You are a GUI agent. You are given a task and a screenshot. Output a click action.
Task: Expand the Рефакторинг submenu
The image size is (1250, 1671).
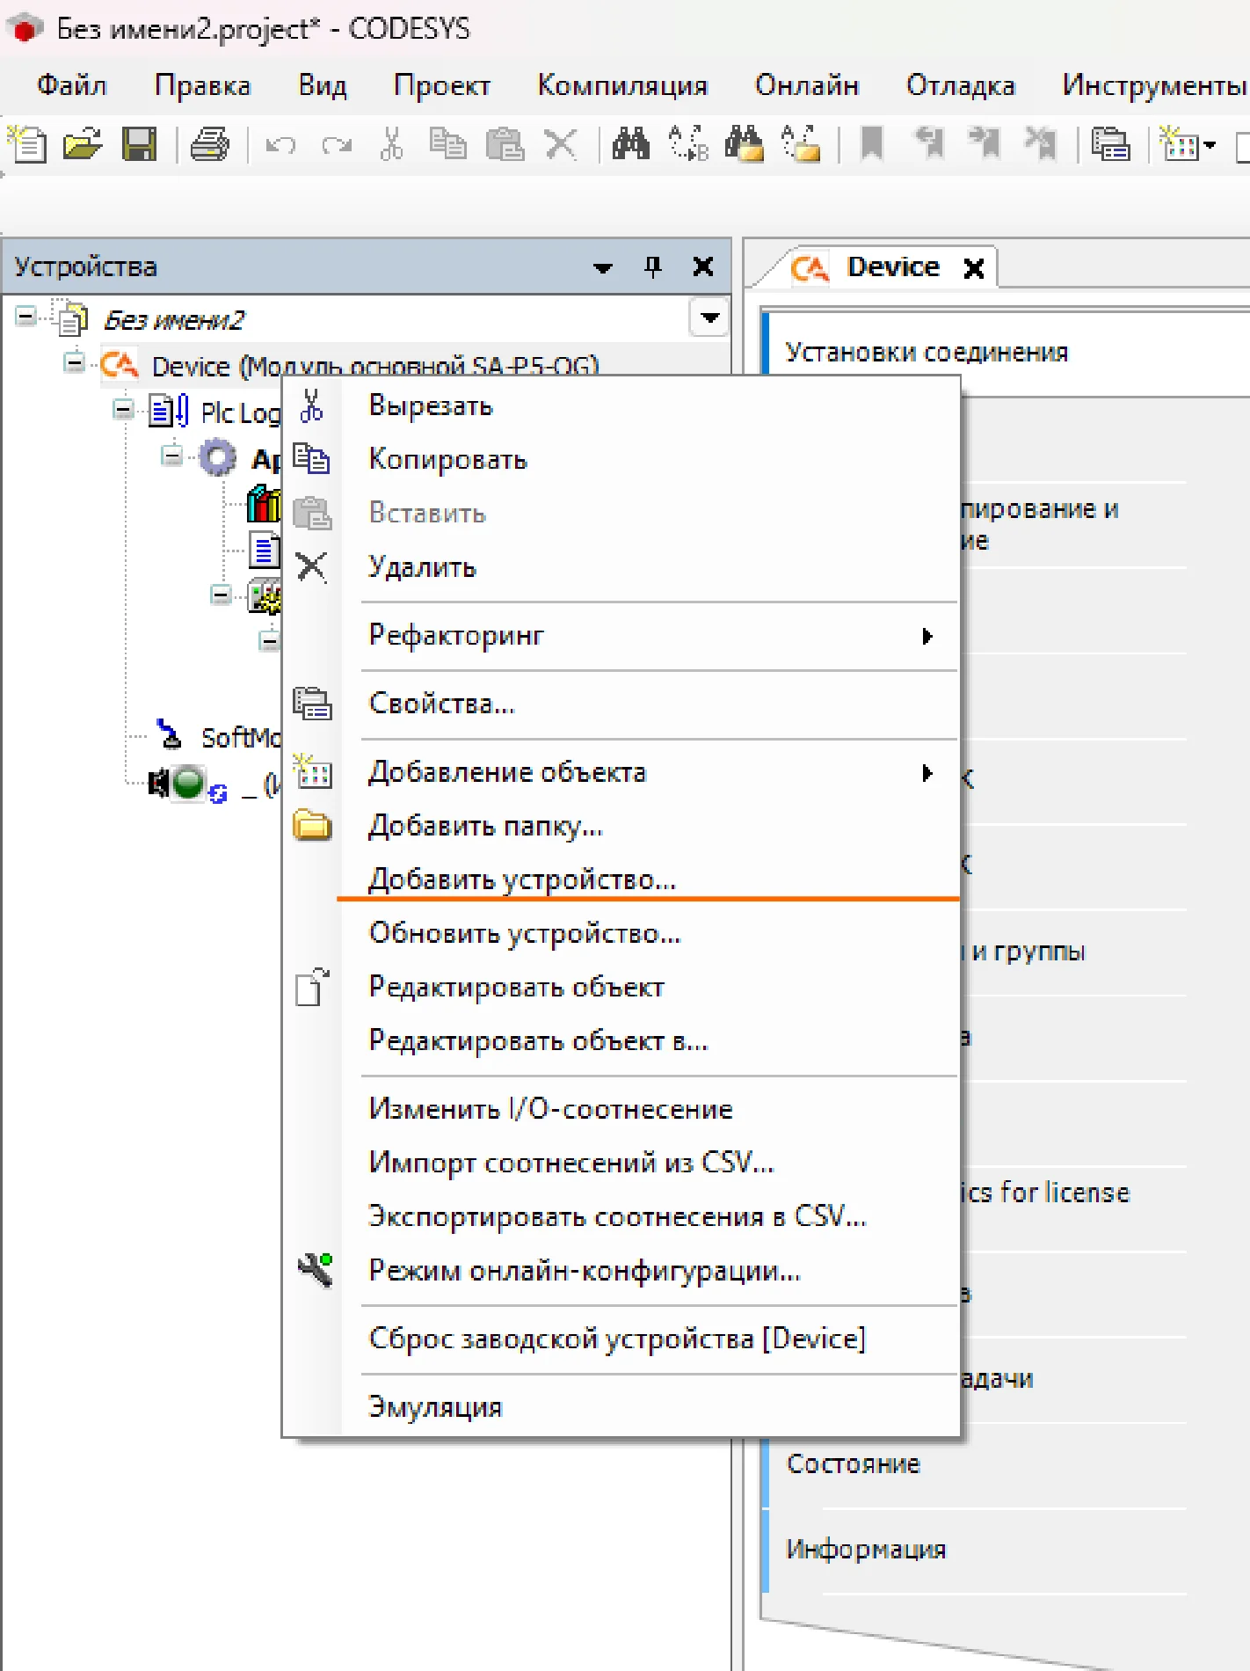(x=620, y=636)
